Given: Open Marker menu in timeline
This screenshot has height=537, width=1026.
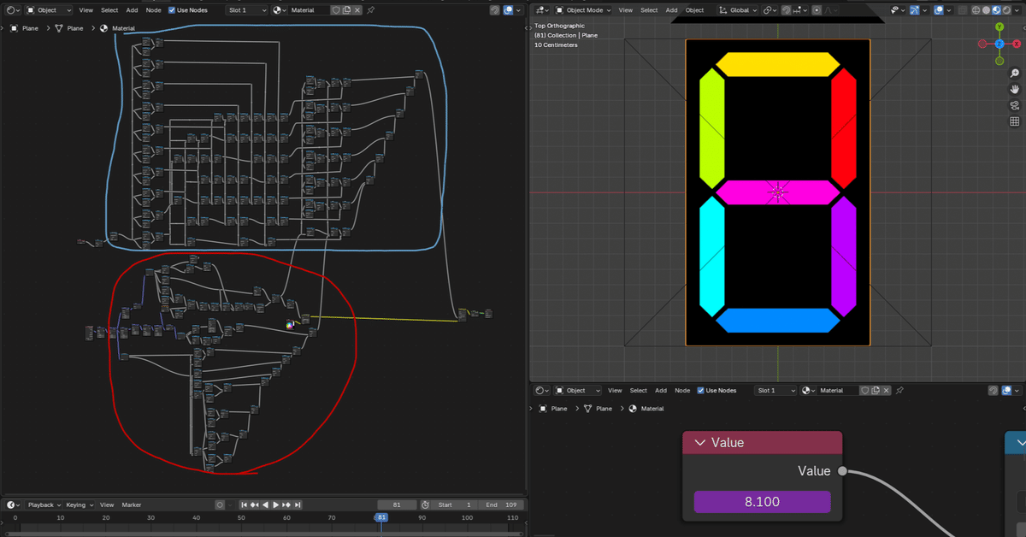Looking at the screenshot, I should coord(131,505).
